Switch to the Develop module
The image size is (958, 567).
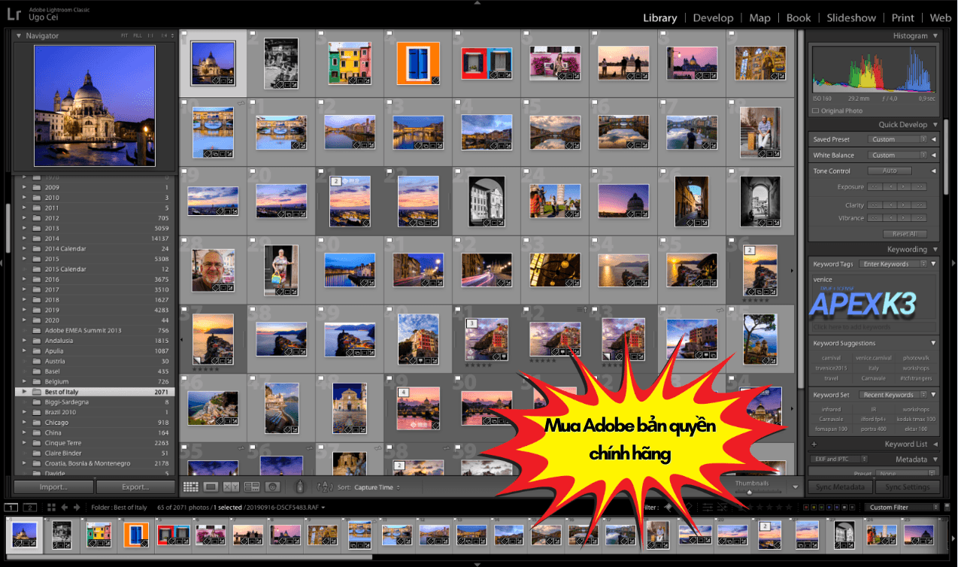713,18
